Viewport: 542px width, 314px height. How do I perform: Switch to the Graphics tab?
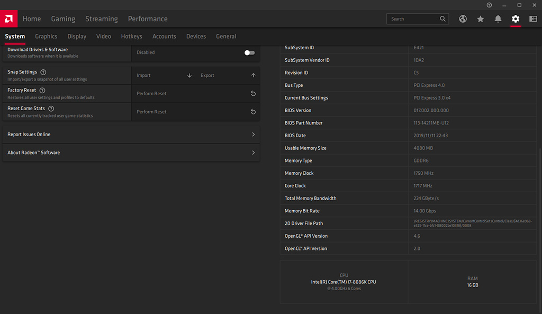[x=46, y=37]
